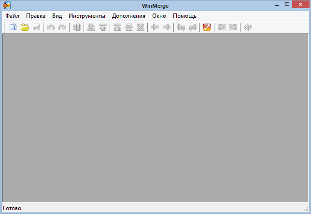311x214 pixels.
Task: Go to Next Difference with the down-arrow icon
Action: click(91, 27)
